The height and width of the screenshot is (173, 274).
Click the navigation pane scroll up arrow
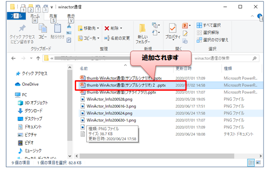tap(70, 68)
